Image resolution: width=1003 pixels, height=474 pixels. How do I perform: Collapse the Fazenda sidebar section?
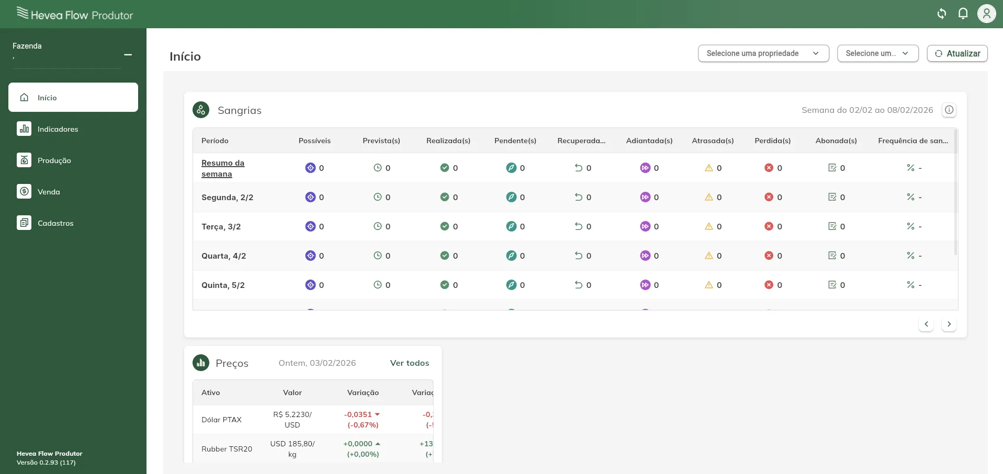(x=128, y=54)
